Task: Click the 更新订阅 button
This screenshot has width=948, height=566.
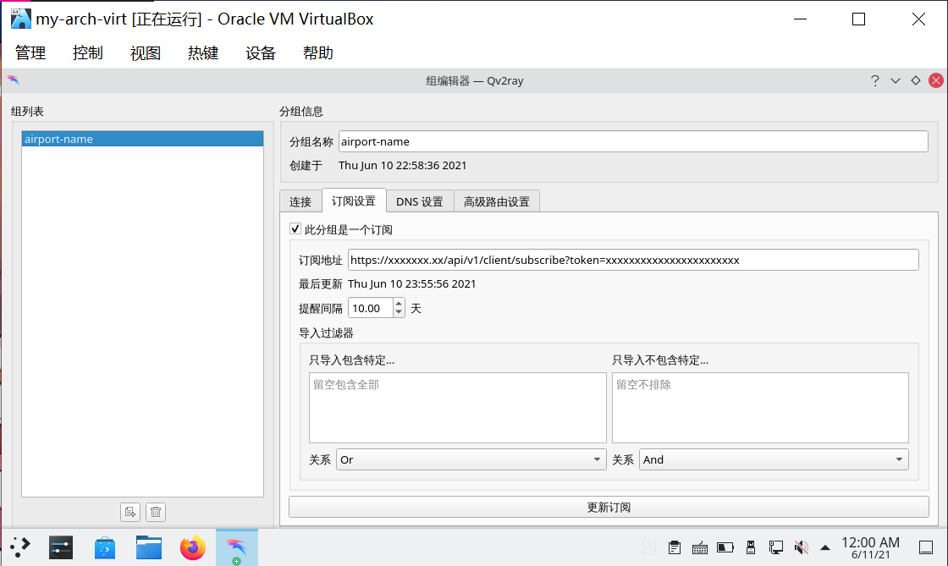Action: click(x=608, y=507)
